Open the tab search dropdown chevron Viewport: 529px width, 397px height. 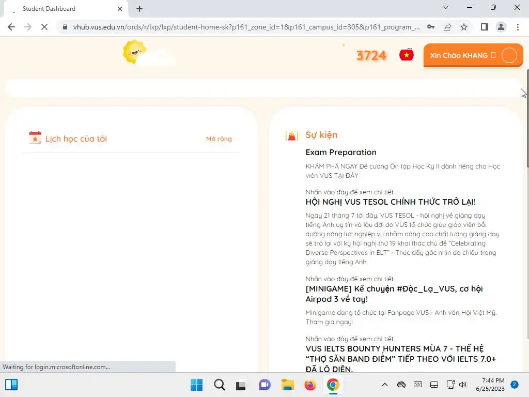coord(446,7)
